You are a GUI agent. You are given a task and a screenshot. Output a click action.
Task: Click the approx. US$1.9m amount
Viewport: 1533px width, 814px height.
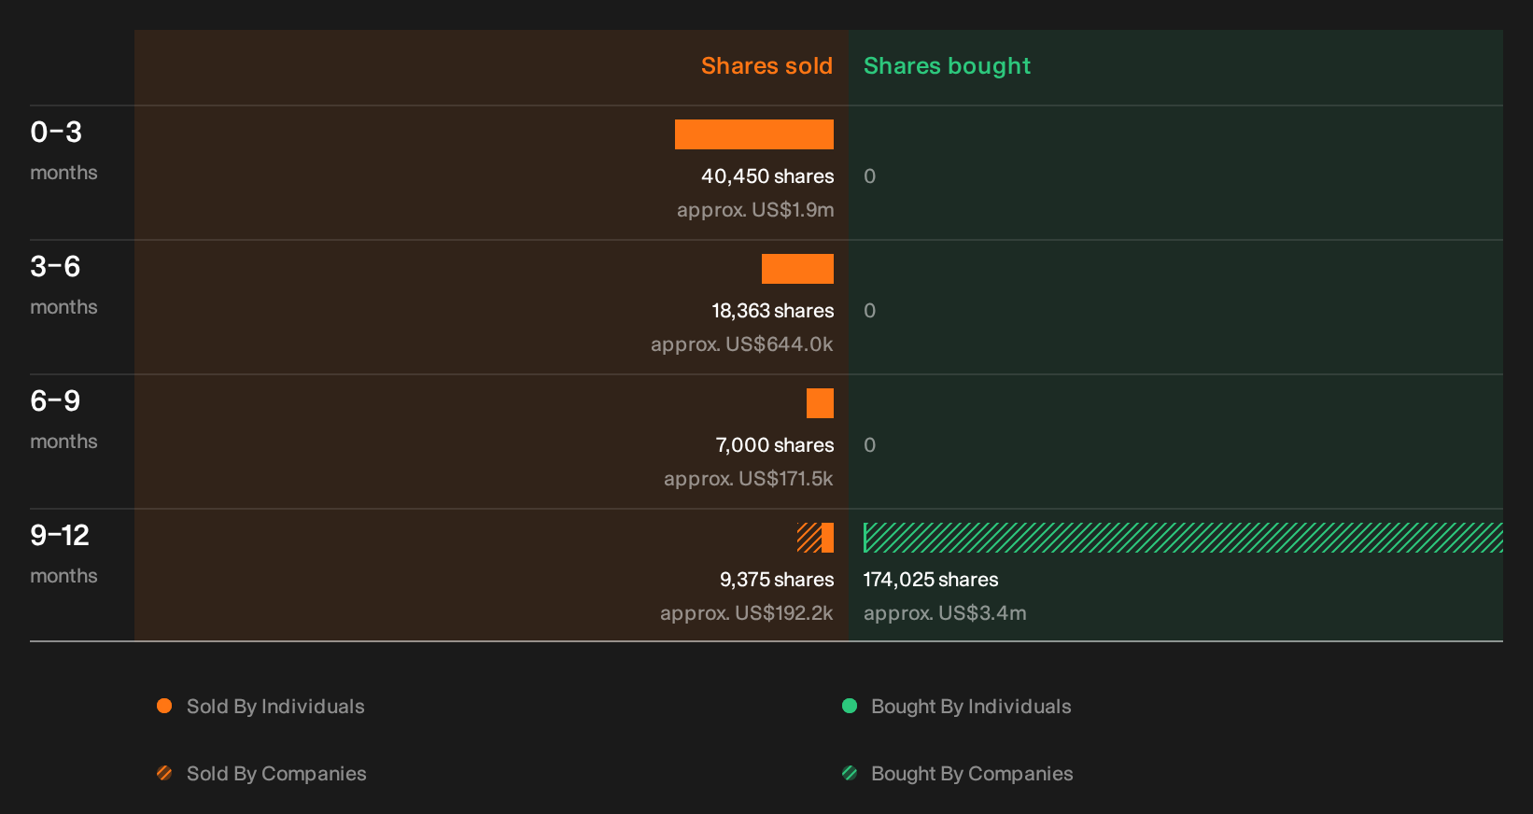point(755,210)
